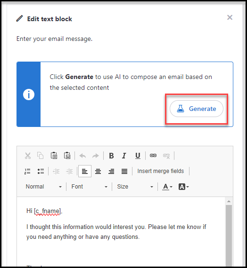
Task: Align text left
Action: click(85, 171)
